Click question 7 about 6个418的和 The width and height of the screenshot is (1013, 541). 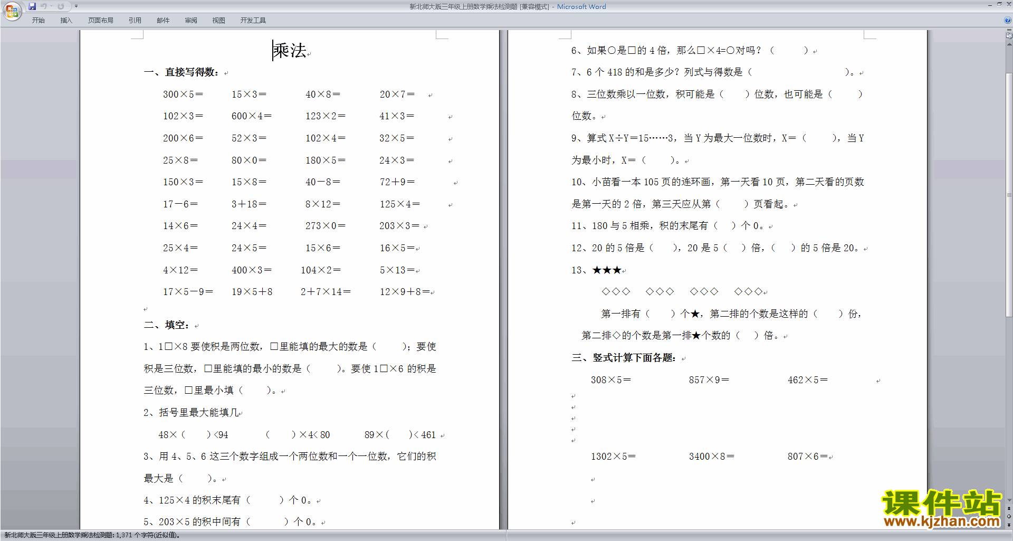pyautogui.click(x=713, y=72)
